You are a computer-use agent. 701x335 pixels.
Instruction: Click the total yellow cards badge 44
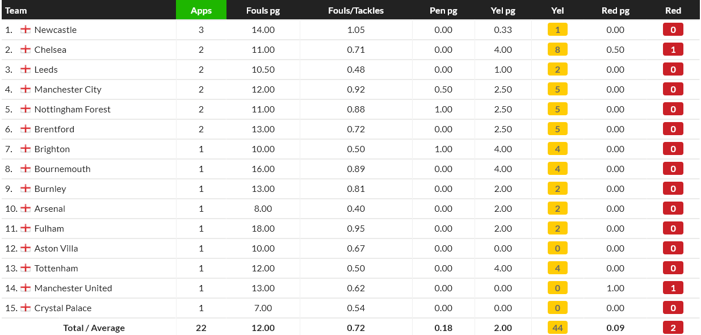[x=557, y=328]
